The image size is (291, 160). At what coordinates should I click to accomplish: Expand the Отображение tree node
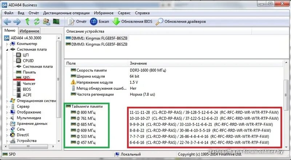tap(7, 112)
